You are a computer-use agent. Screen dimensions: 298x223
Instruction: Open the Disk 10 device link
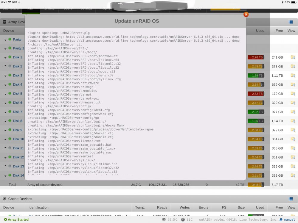pos(18,139)
